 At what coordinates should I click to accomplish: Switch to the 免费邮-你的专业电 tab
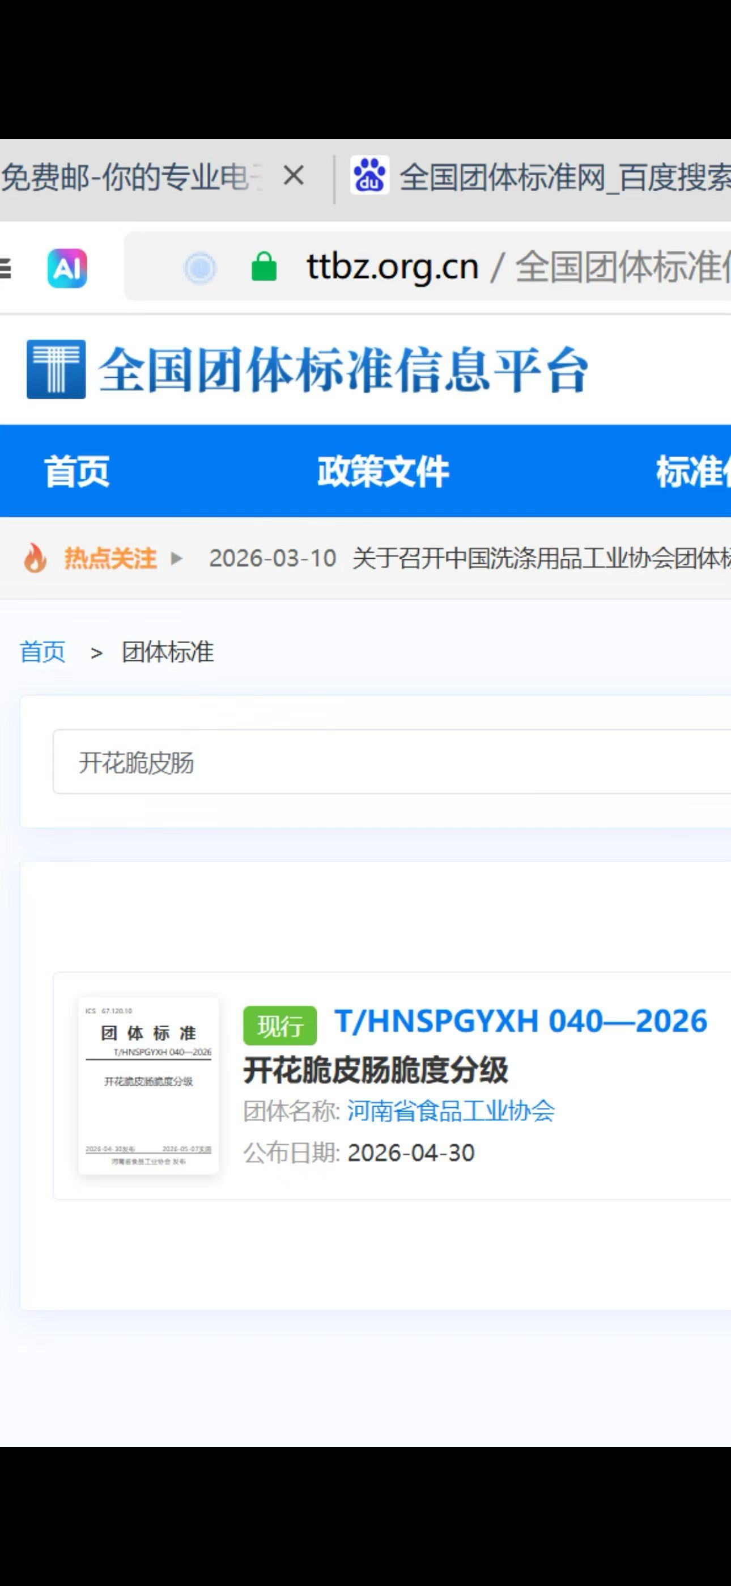pyautogui.click(x=132, y=178)
